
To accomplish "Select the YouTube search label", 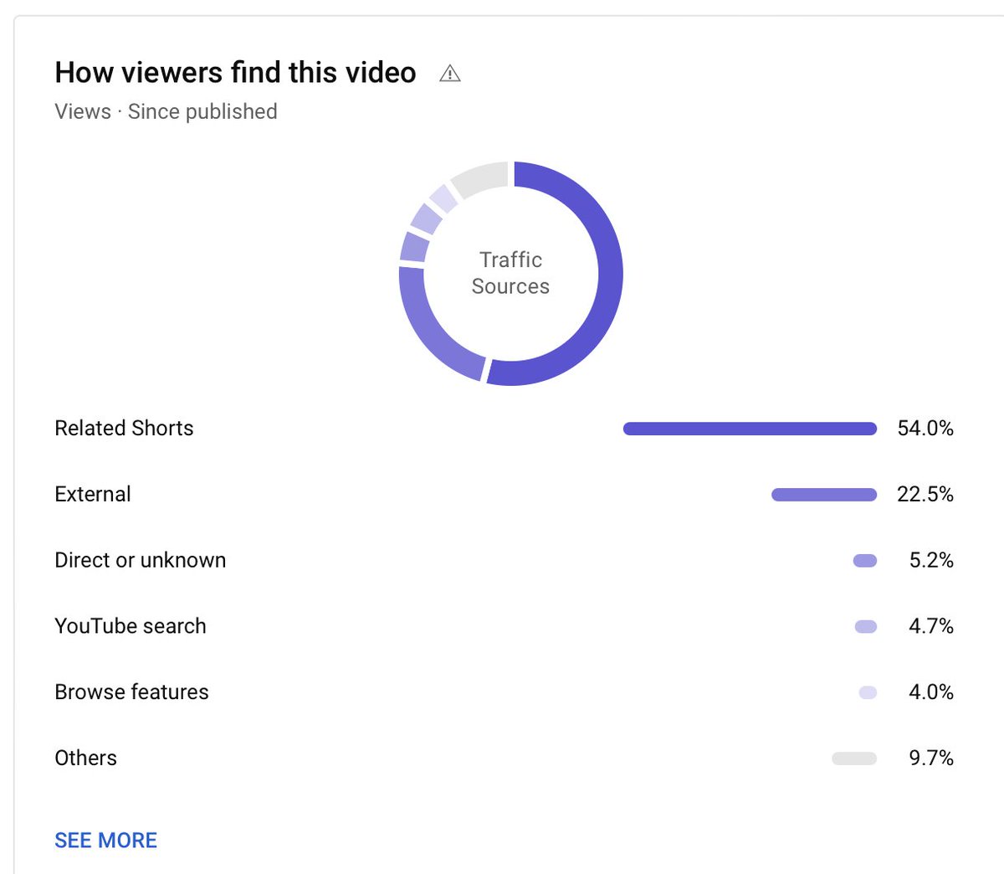I will click(131, 626).
